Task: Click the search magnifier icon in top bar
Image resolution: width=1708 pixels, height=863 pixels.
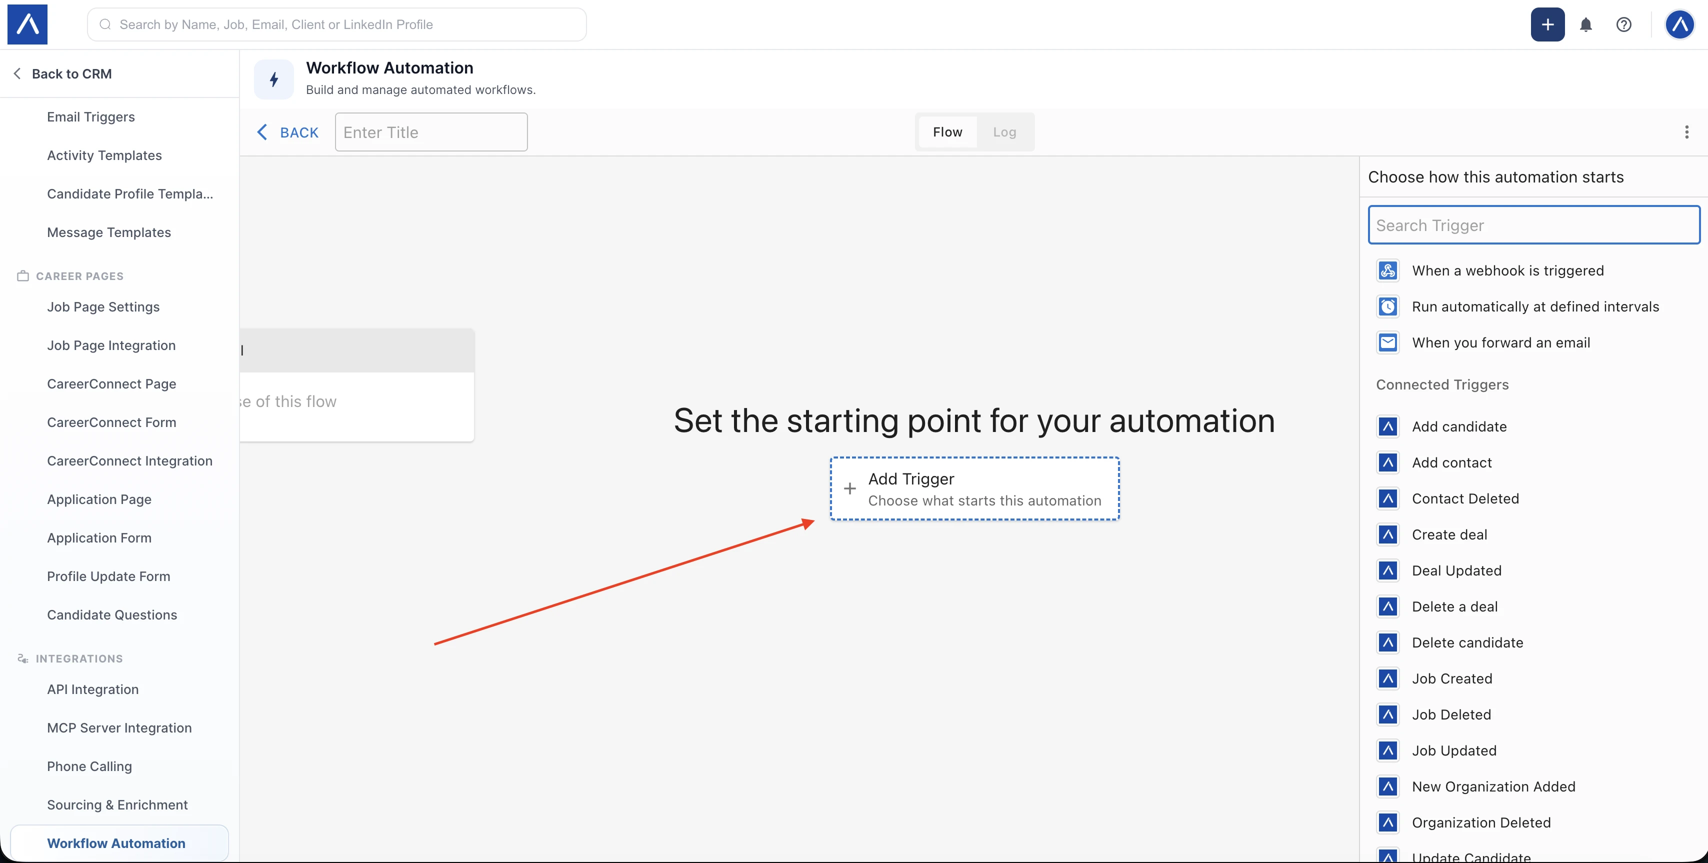Action: coord(105,24)
